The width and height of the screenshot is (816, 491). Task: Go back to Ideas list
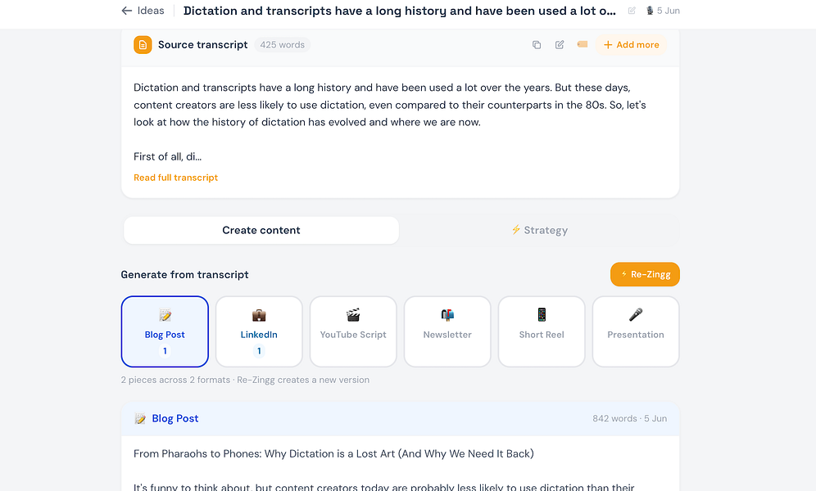(143, 11)
